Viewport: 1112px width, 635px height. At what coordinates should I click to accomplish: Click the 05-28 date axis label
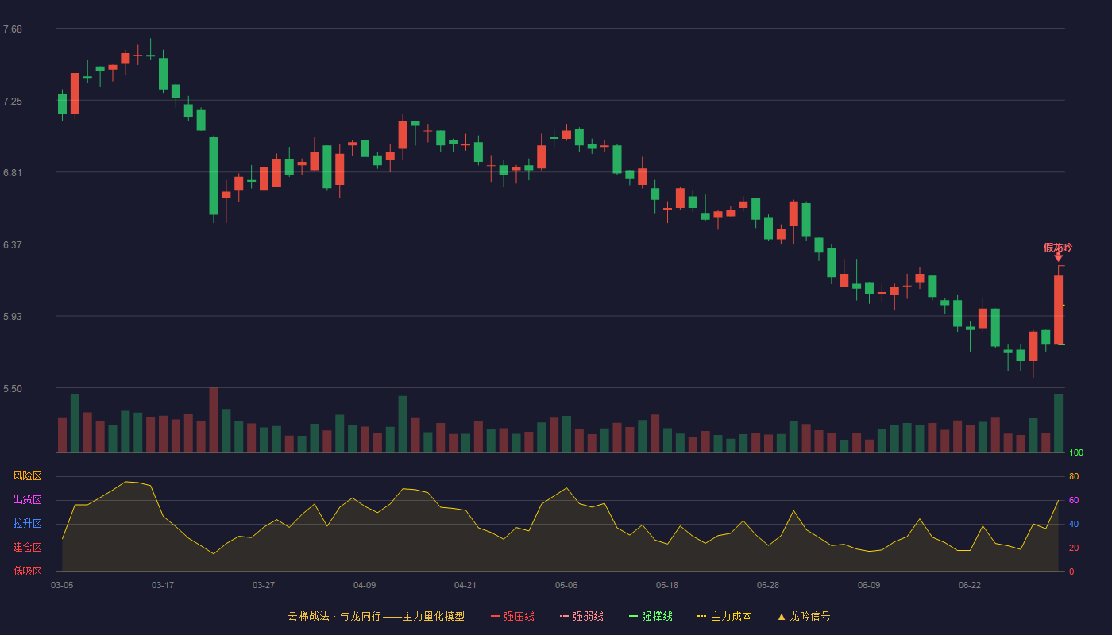coord(768,585)
